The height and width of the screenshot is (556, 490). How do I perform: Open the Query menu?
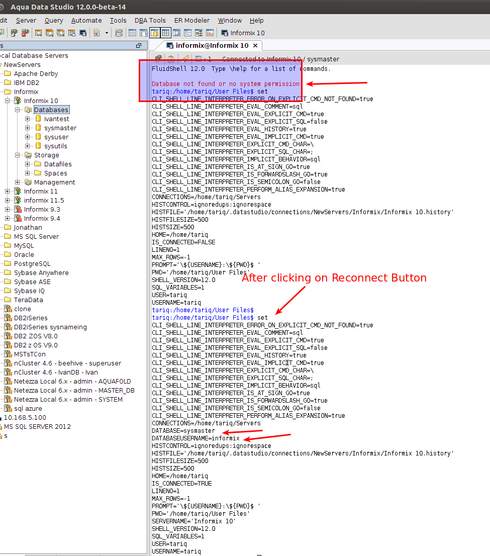point(54,21)
